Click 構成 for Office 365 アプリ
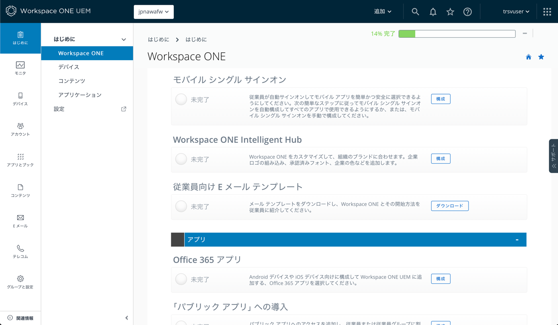558x325 pixels. point(441,279)
